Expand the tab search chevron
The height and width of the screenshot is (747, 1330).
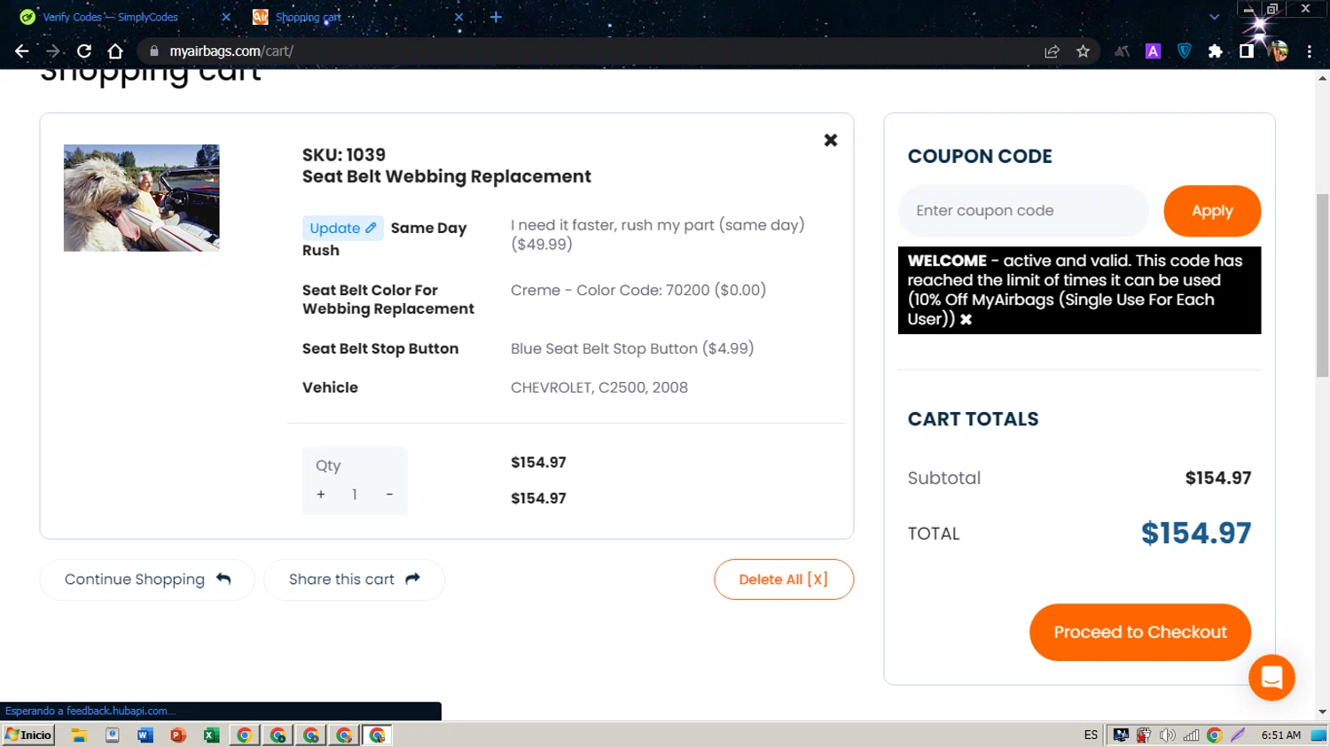[1214, 17]
